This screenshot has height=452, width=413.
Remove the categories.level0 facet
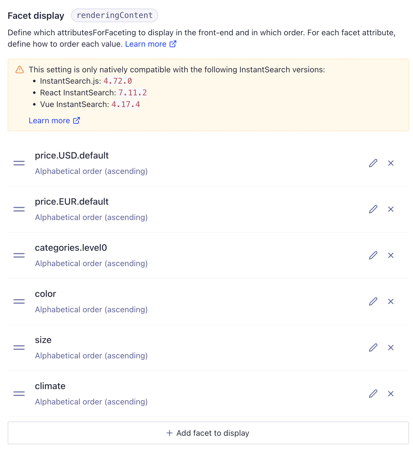pos(391,255)
